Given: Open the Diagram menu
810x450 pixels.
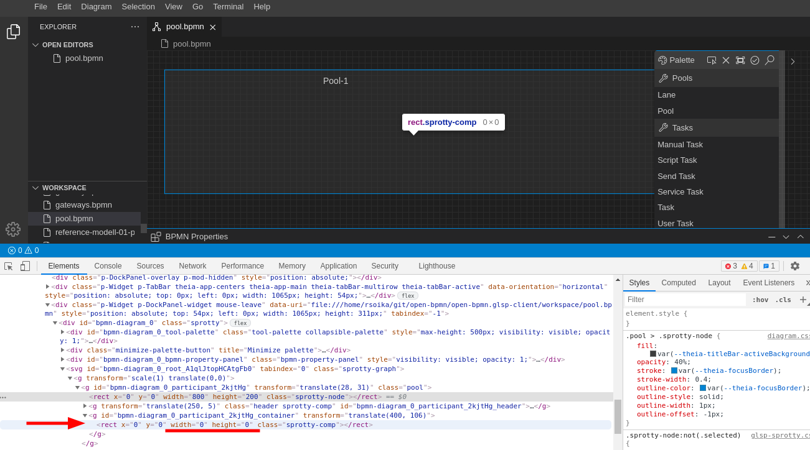Looking at the screenshot, I should pos(97,6).
